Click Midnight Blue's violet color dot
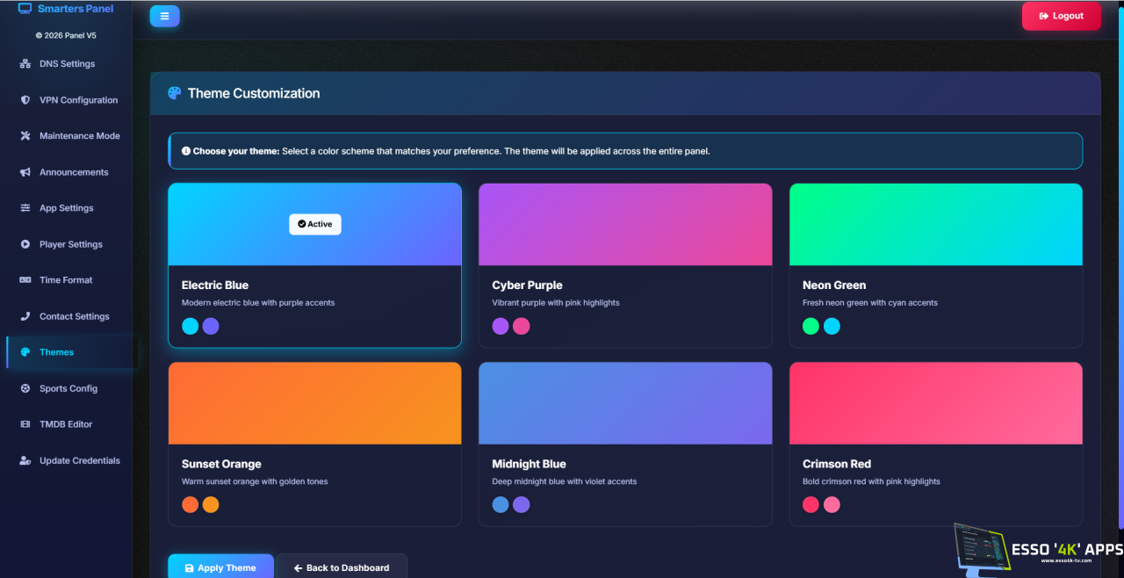 tap(521, 505)
